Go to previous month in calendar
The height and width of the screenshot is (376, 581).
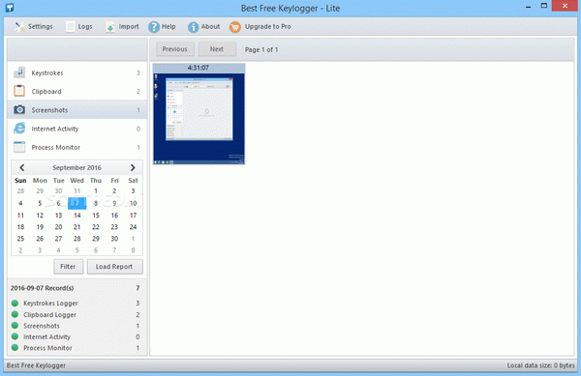pyautogui.click(x=22, y=167)
